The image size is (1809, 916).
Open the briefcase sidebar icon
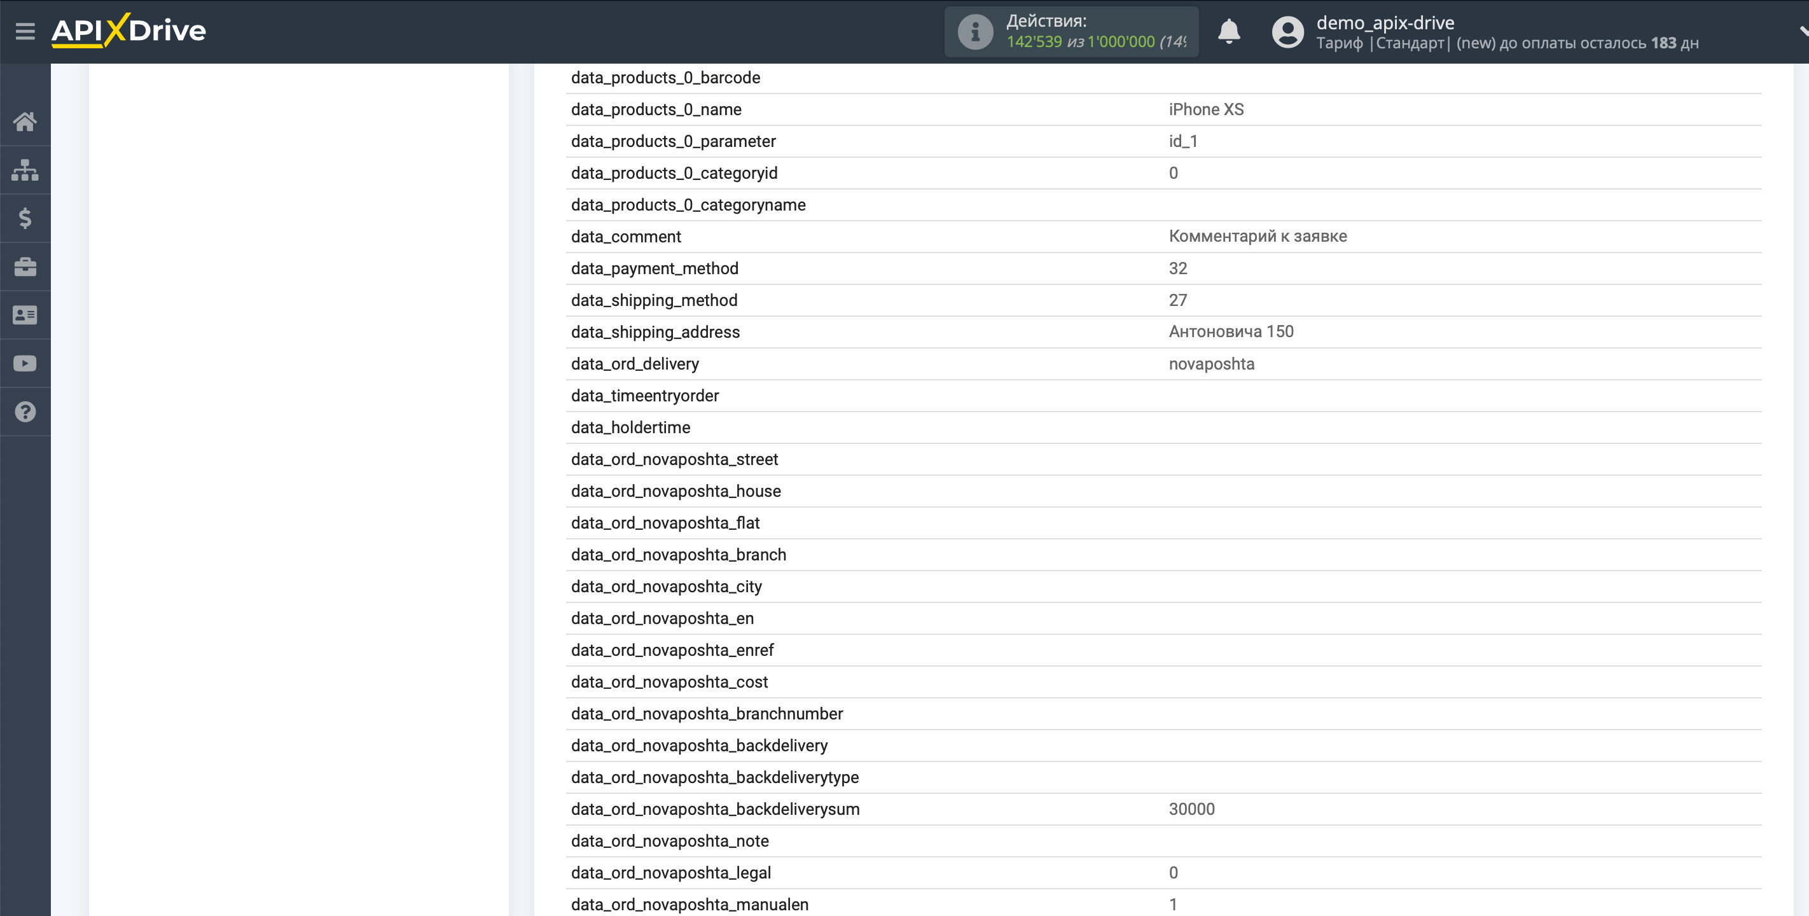coord(25,267)
